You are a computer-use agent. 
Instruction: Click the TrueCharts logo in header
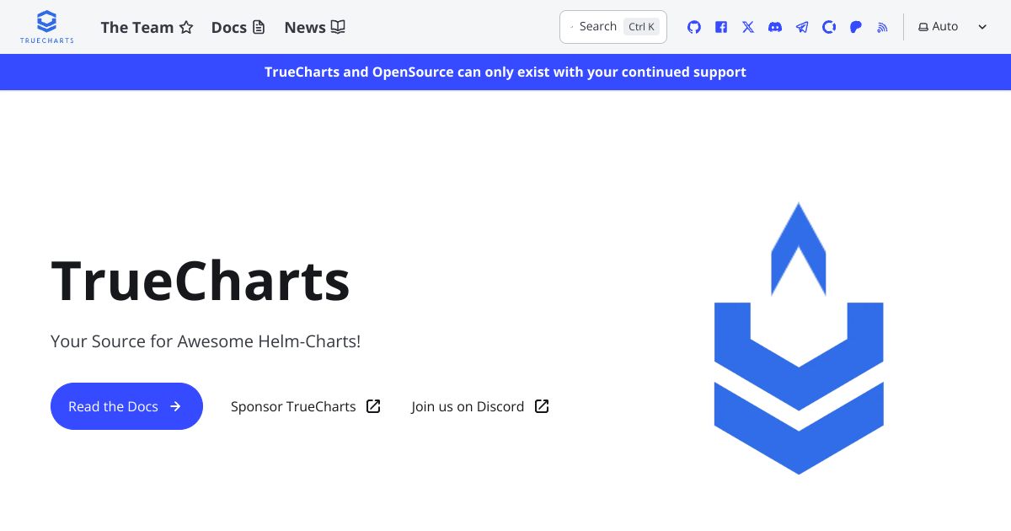[47, 27]
